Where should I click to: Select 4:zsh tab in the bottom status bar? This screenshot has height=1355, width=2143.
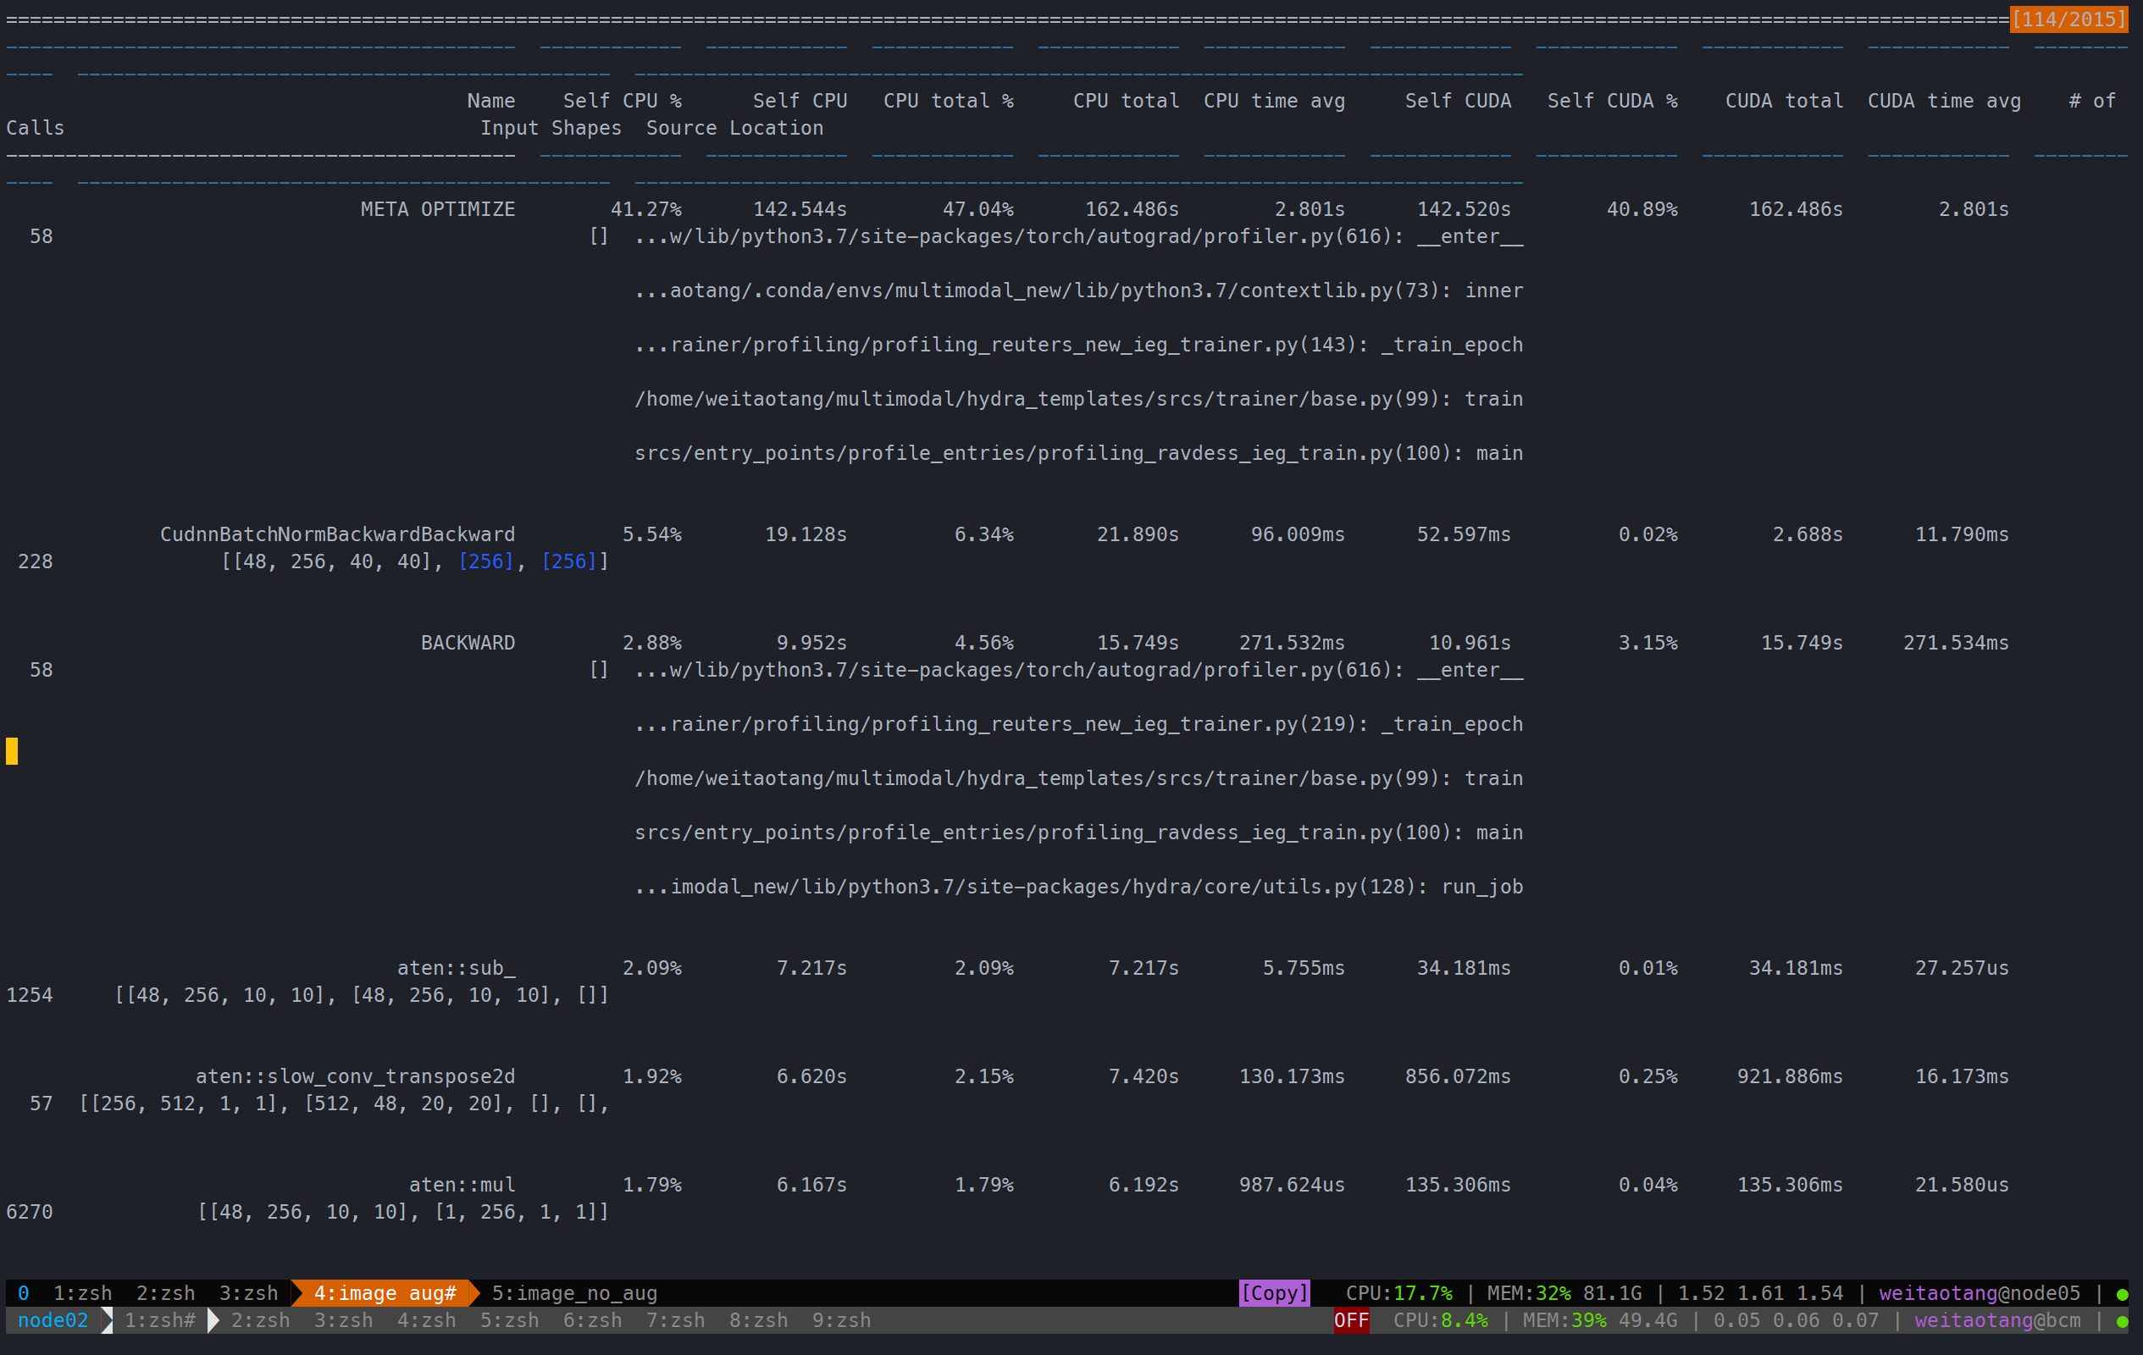coord(426,1320)
